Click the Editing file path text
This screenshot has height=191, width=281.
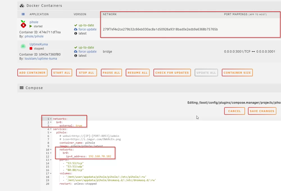coord(234,103)
